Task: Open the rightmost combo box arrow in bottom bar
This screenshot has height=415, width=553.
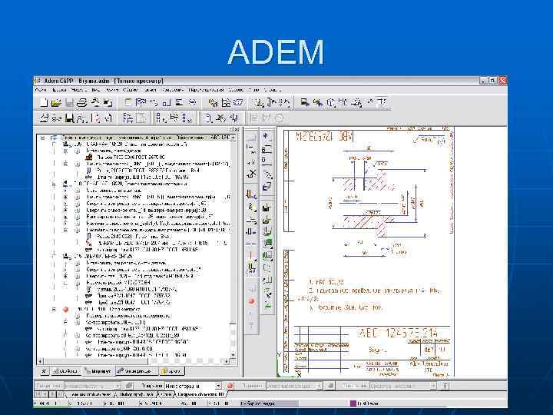Action: click(x=433, y=386)
